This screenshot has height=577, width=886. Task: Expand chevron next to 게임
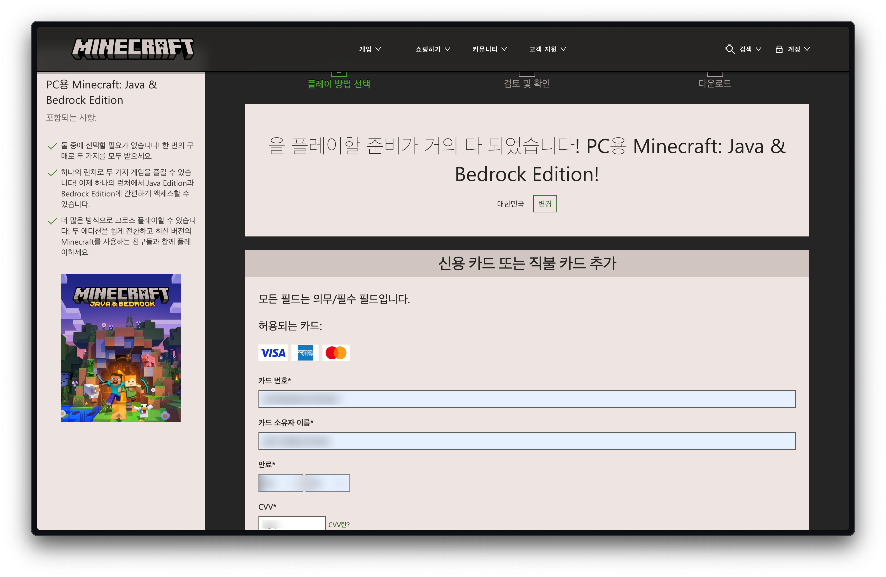tap(378, 49)
